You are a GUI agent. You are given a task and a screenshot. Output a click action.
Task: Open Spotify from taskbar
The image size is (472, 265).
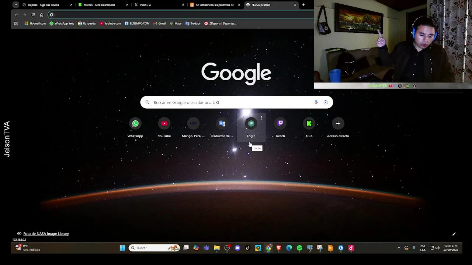(x=299, y=248)
